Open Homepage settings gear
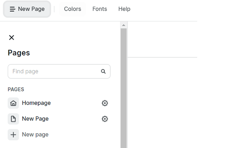228x148 pixels. tap(105, 103)
